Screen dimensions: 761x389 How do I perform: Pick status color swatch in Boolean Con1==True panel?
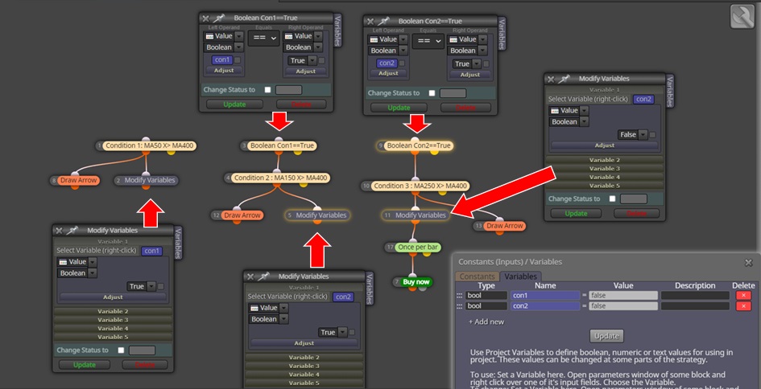pos(289,90)
